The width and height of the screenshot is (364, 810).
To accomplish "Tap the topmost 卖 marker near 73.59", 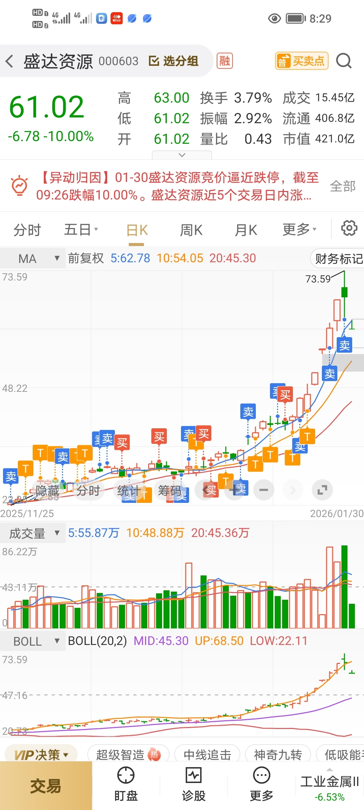I will tap(344, 345).
